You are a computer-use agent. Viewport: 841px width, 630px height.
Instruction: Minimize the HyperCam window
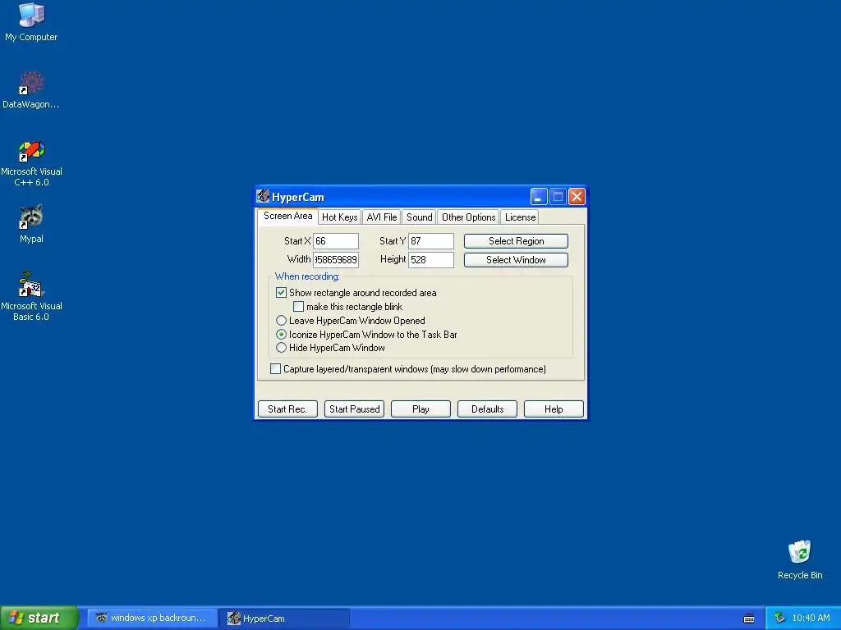[x=539, y=197]
